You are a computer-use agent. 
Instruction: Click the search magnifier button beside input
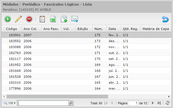tap(71, 103)
